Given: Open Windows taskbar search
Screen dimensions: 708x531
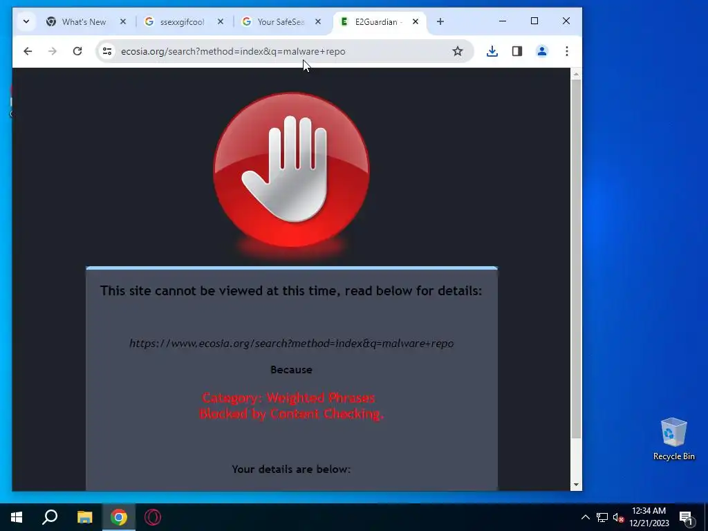Looking at the screenshot, I should click(50, 517).
